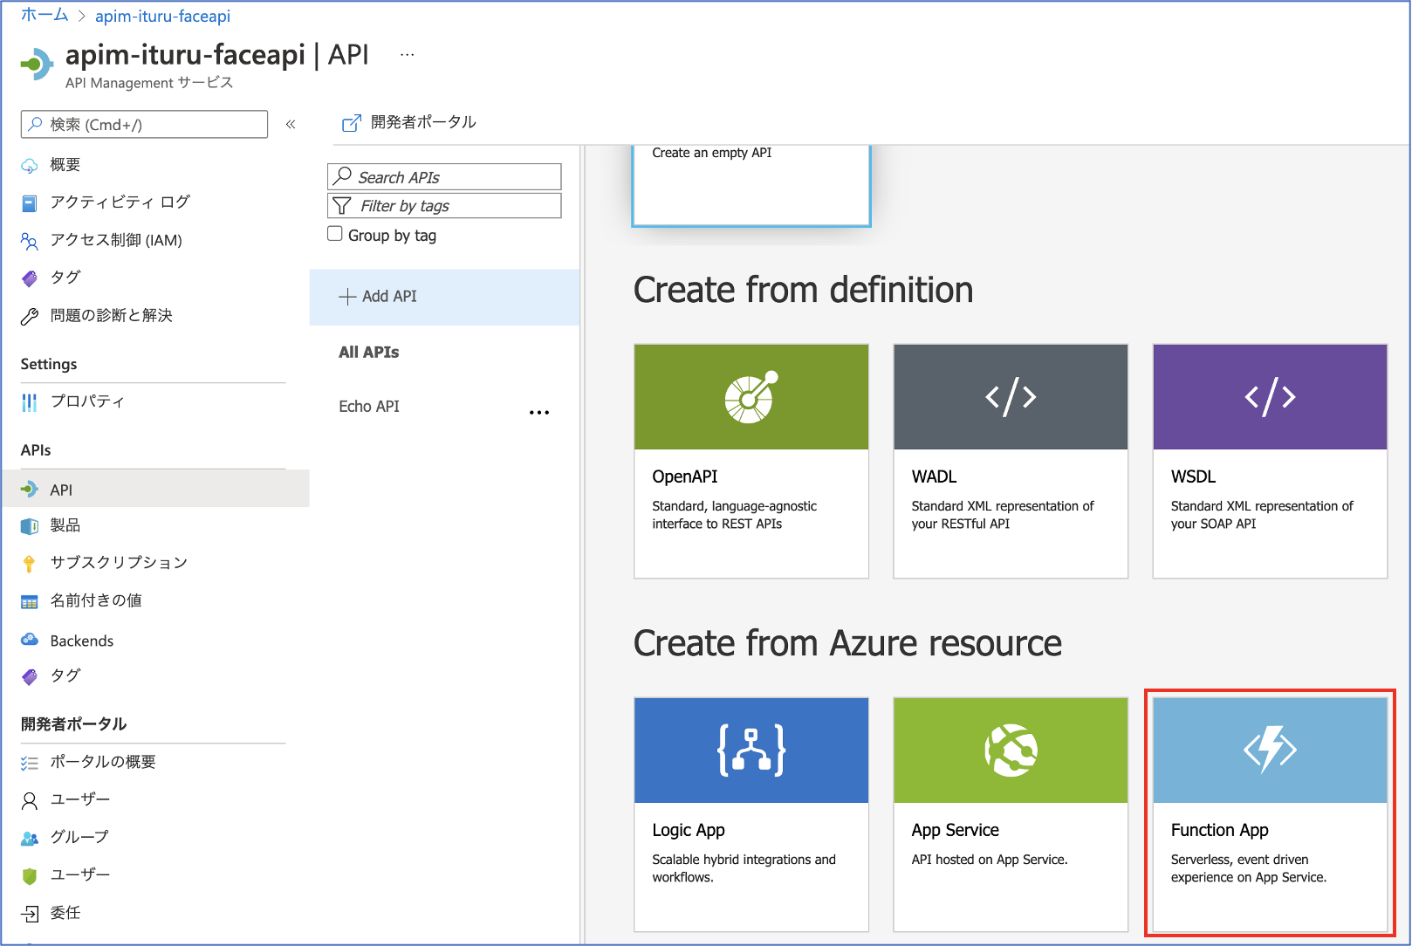This screenshot has height=946, width=1412.
Task: Open the サブスクリプション key icon
Action: (x=30, y=564)
